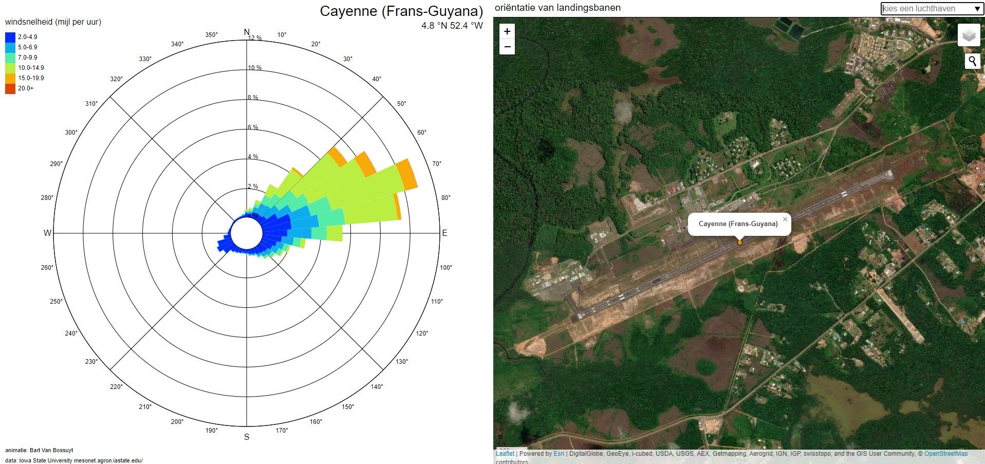Screen dimensions: 985x464
Task: Click the light blue 5.0-6.9 legend swatch
Action: point(10,47)
